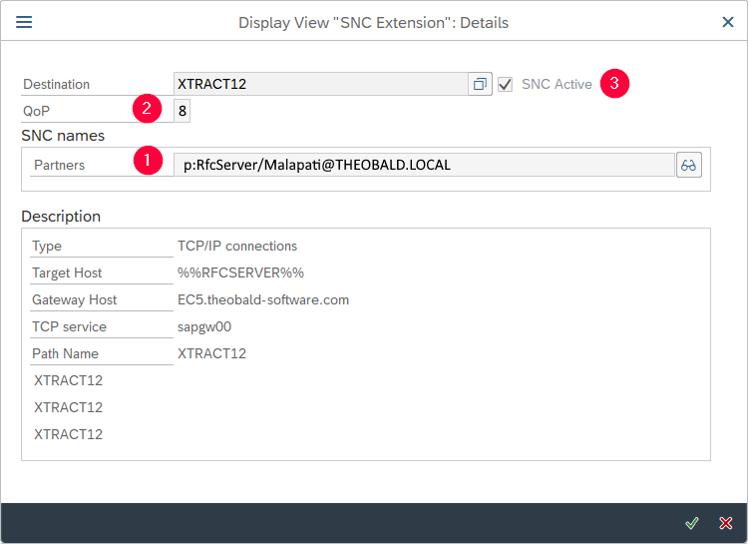This screenshot has height=544, width=748.
Task: Open the hamburger menu icon
Action: pyautogui.click(x=24, y=22)
